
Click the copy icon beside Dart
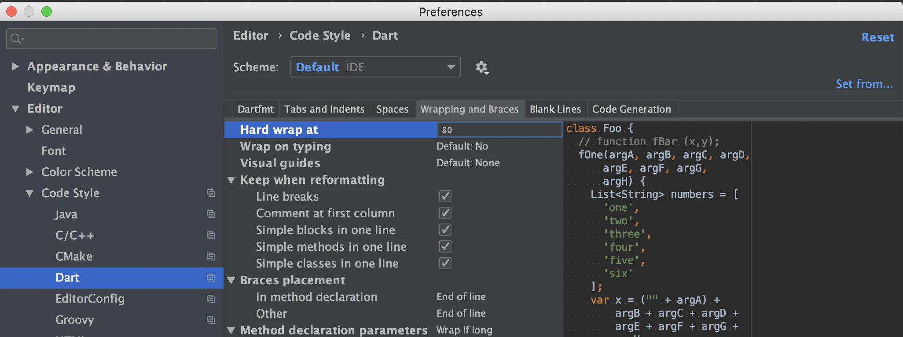point(211,278)
